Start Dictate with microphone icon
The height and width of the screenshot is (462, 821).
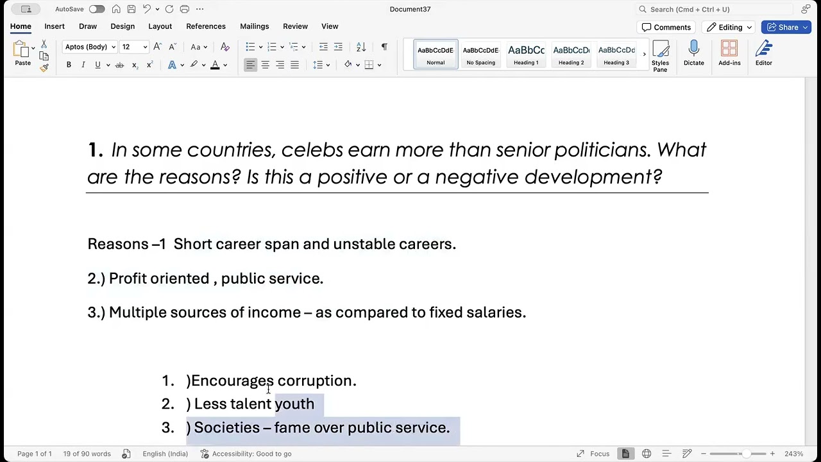(x=693, y=53)
